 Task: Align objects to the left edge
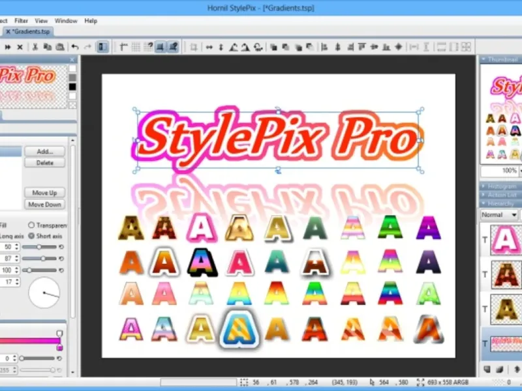[x=324, y=47]
